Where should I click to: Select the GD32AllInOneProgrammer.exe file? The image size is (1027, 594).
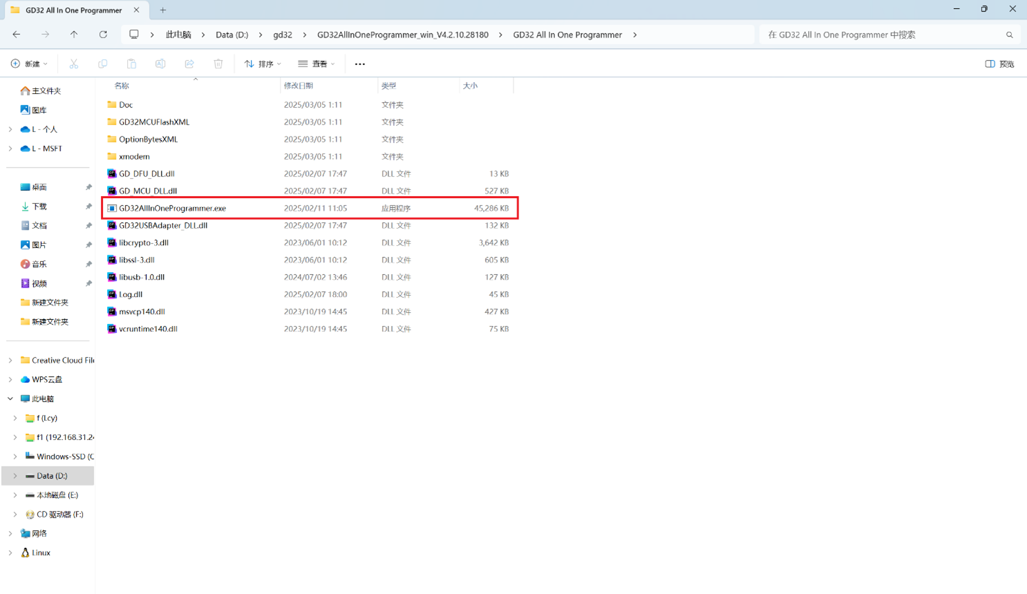click(x=172, y=208)
